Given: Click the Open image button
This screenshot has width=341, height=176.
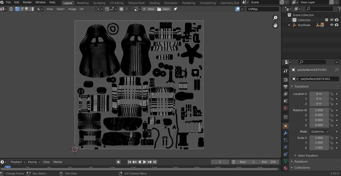Looking at the screenshot, I should pyautogui.click(x=163, y=9).
